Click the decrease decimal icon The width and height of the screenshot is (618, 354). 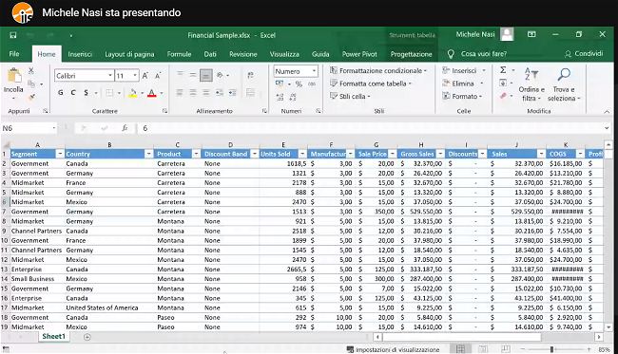coord(293,97)
